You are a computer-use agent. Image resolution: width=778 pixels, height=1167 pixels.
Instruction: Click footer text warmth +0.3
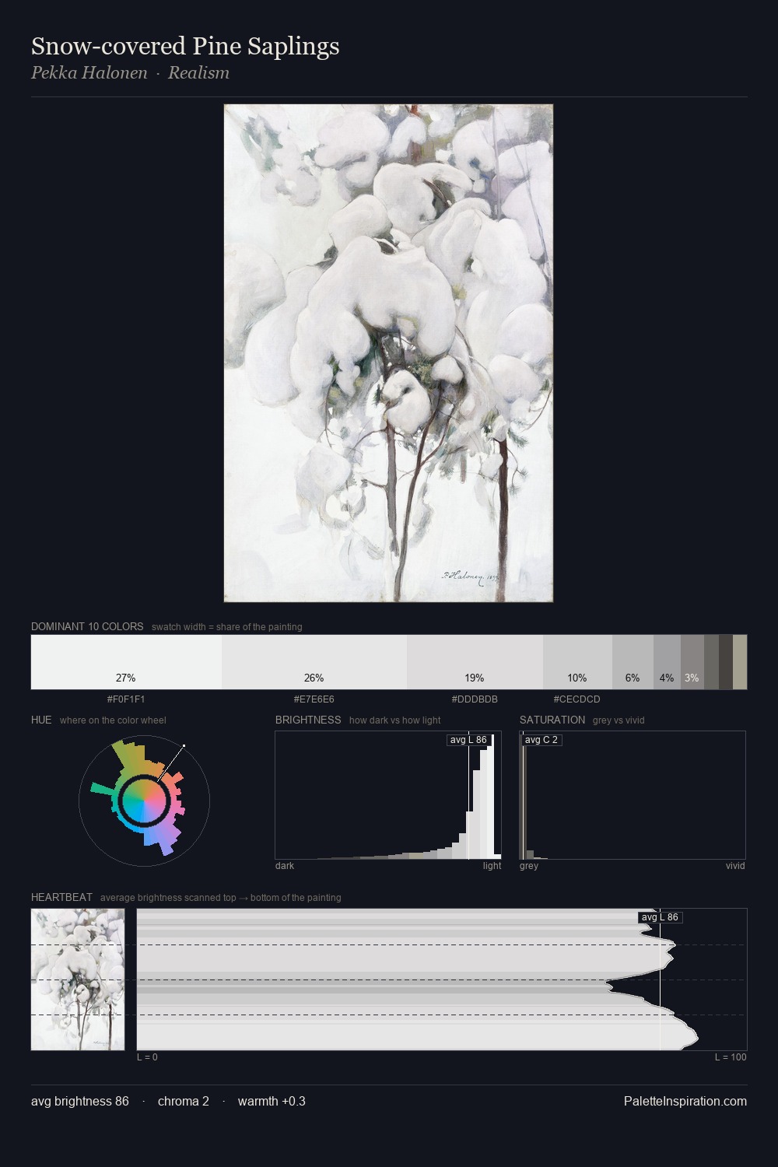pos(272,1101)
